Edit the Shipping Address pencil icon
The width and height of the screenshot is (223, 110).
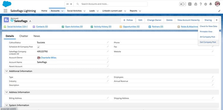pos(213,98)
